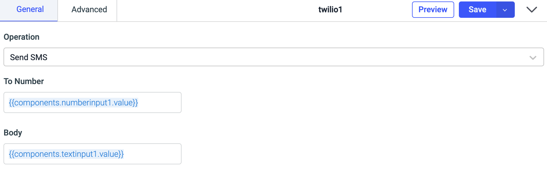Click the Send SMS selected value text
This screenshot has height=181, width=547.
coord(29,58)
